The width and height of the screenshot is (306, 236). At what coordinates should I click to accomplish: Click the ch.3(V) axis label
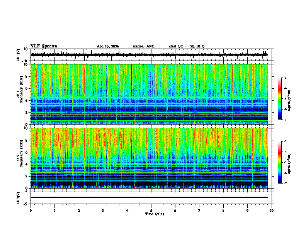point(18,198)
